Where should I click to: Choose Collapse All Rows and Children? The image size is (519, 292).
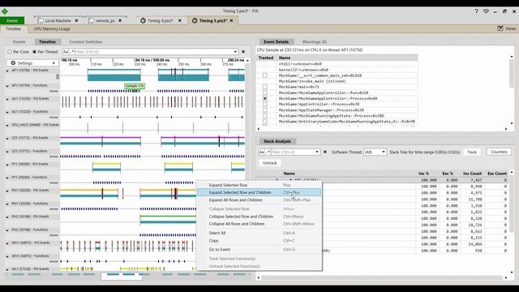259,224
